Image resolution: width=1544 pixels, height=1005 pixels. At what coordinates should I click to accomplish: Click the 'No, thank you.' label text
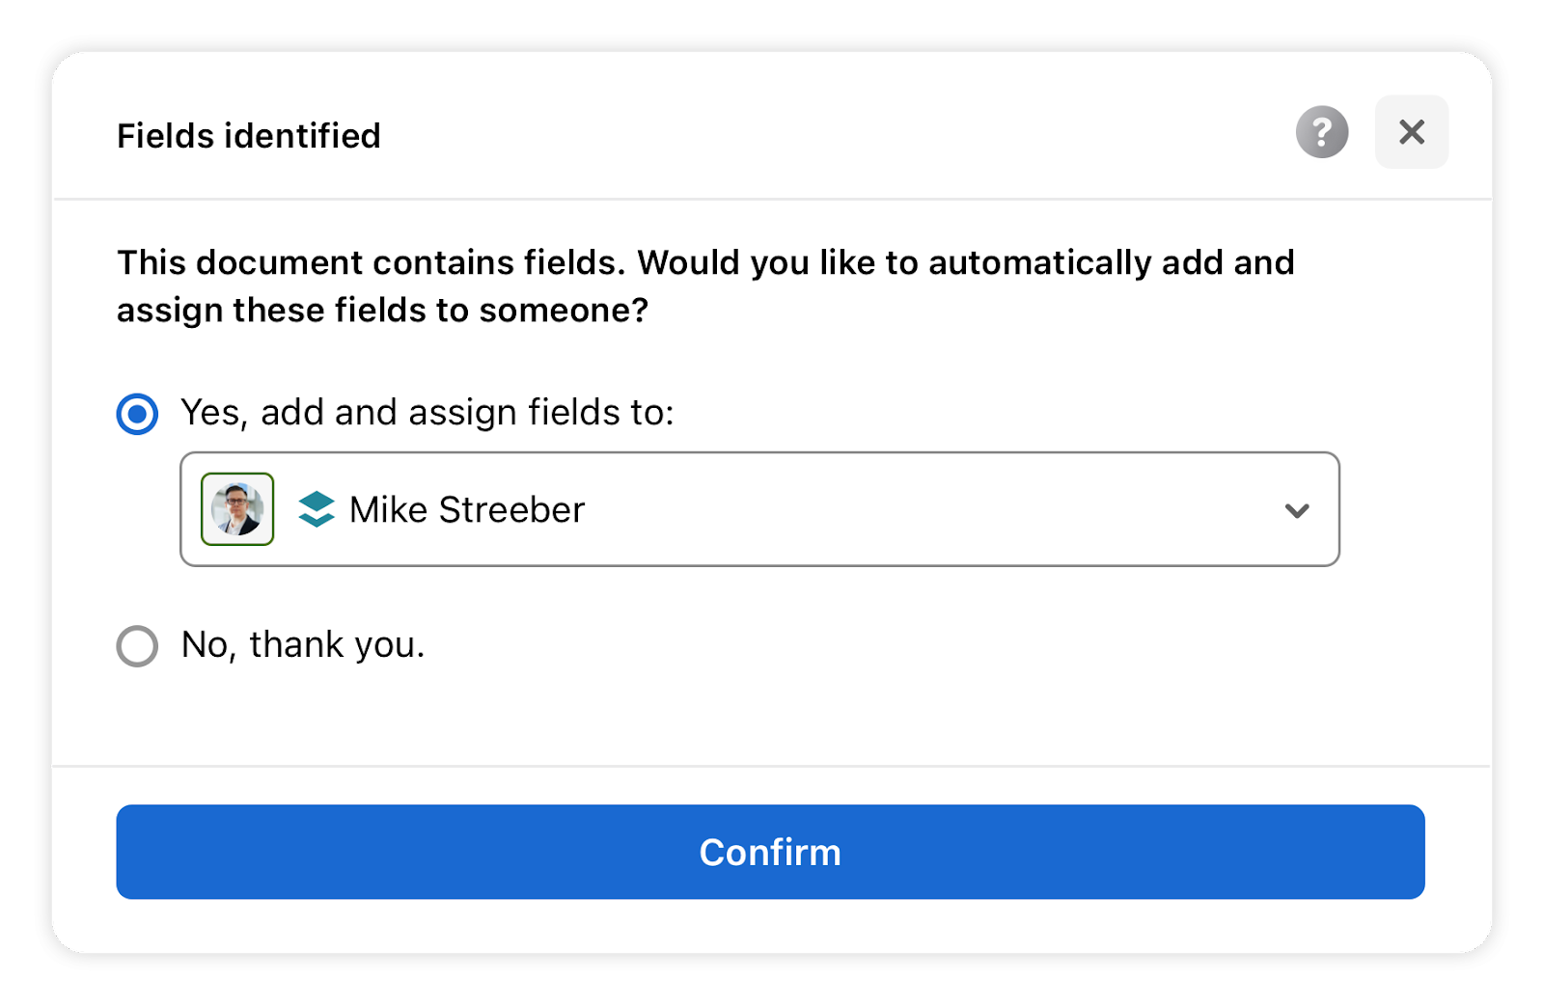point(303,644)
